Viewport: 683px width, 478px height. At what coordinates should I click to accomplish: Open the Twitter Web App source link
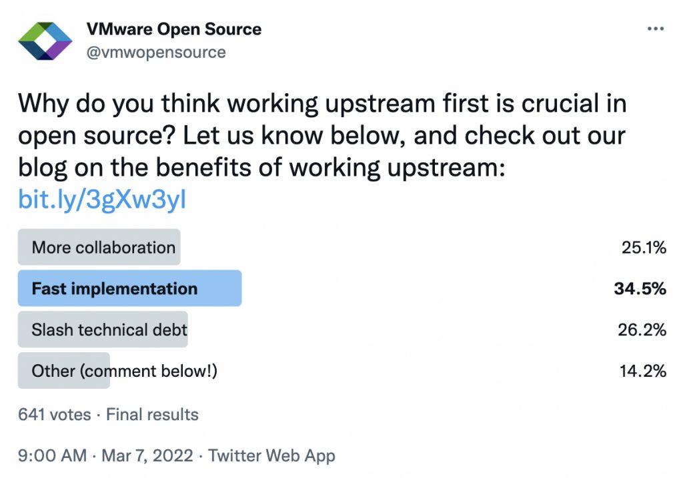pos(271,456)
